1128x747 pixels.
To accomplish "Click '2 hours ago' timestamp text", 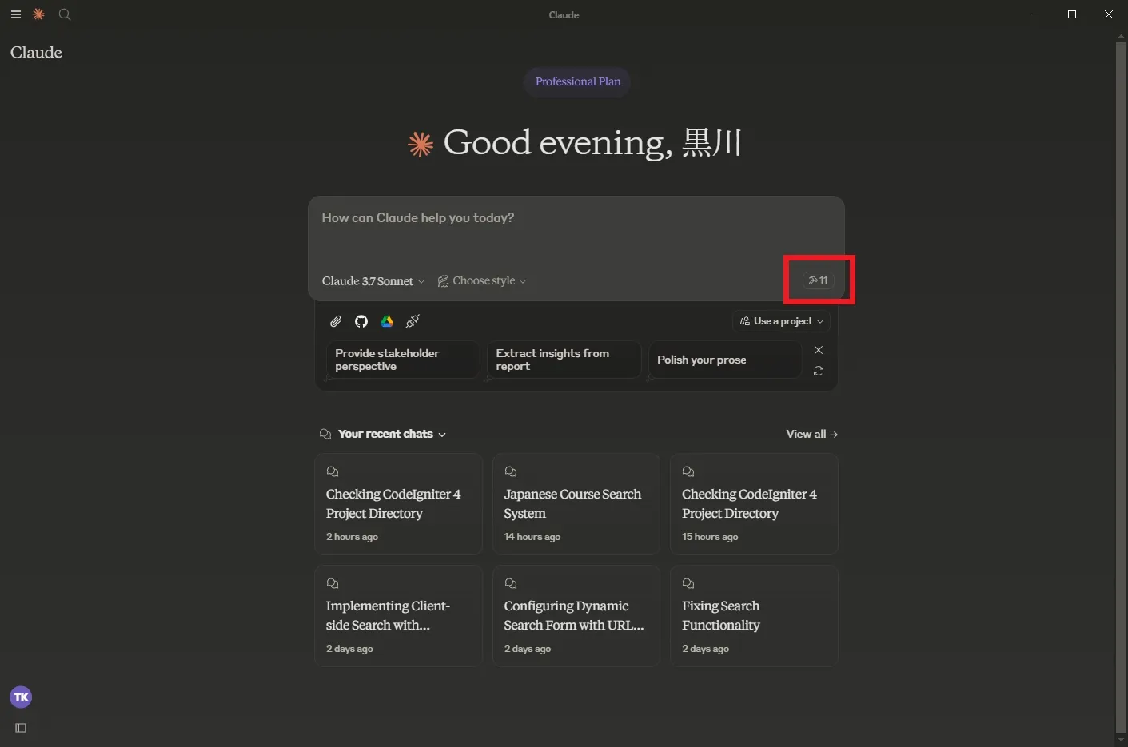I will click(x=352, y=537).
